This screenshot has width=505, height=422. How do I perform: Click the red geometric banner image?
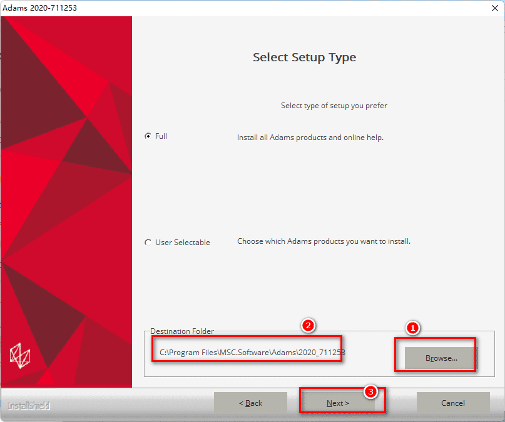[x=66, y=188]
